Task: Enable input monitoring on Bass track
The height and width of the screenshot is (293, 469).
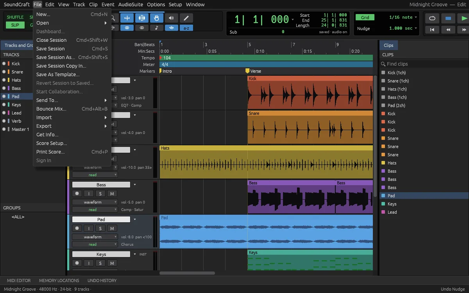Action: click(89, 194)
